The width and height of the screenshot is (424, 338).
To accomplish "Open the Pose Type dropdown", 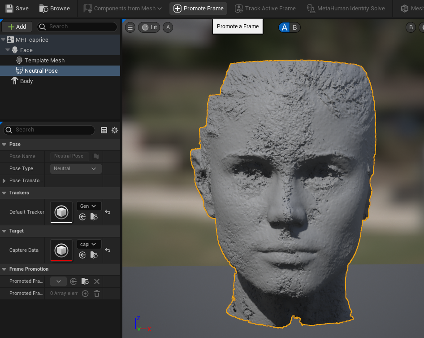I will pyautogui.click(x=75, y=169).
